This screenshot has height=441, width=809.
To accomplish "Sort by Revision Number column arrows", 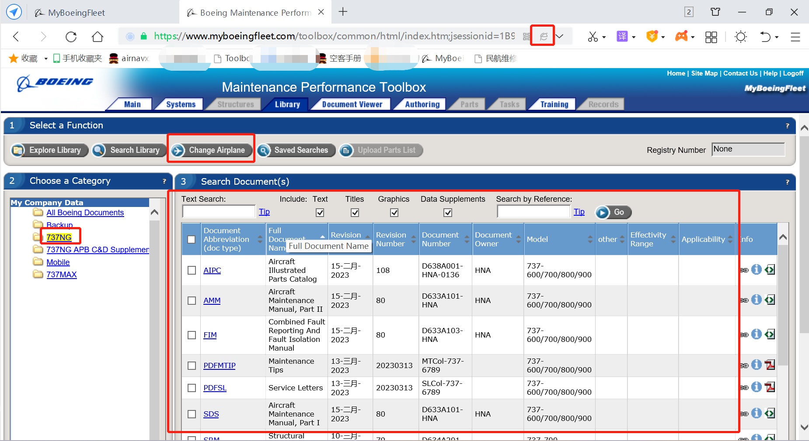I will pos(414,239).
